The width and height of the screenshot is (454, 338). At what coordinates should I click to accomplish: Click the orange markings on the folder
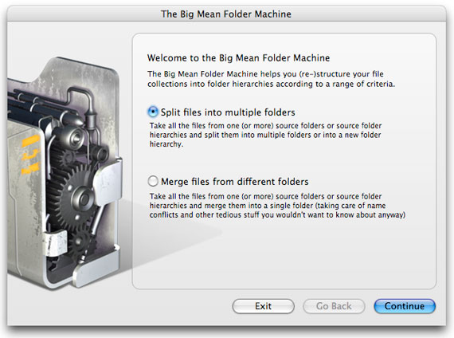(30, 155)
